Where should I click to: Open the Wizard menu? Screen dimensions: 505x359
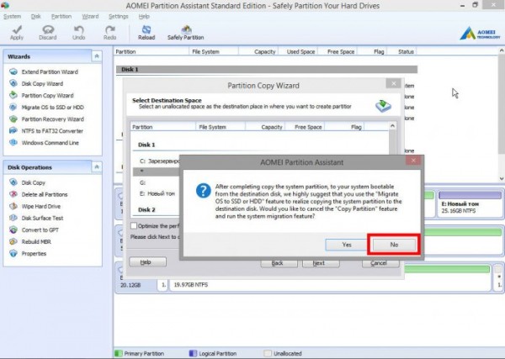tap(90, 17)
